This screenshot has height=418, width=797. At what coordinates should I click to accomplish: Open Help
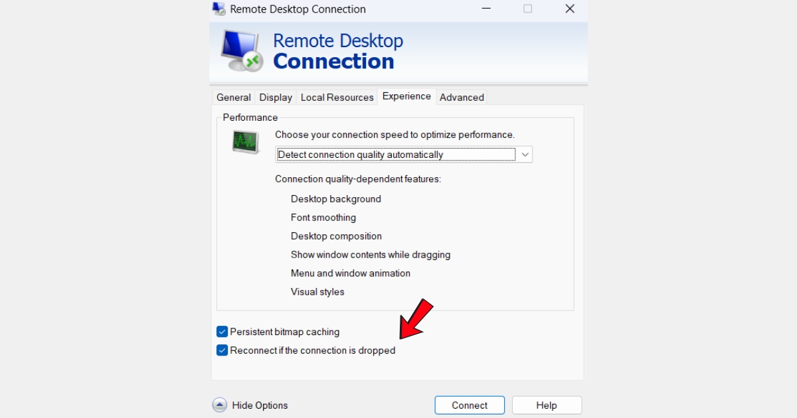[x=547, y=405]
